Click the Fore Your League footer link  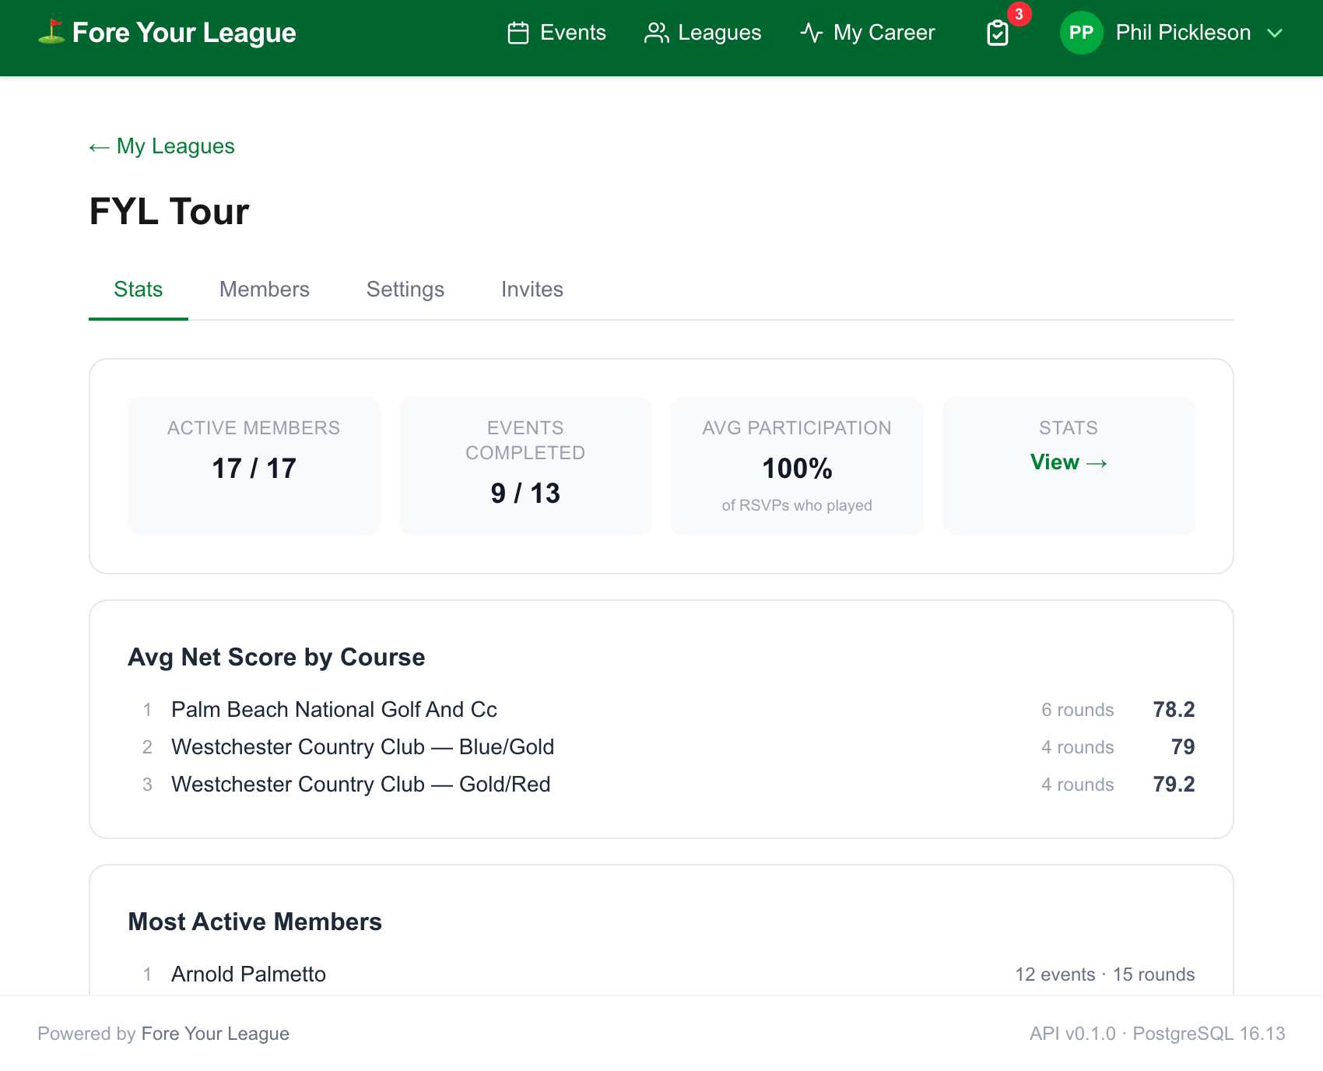click(216, 1034)
